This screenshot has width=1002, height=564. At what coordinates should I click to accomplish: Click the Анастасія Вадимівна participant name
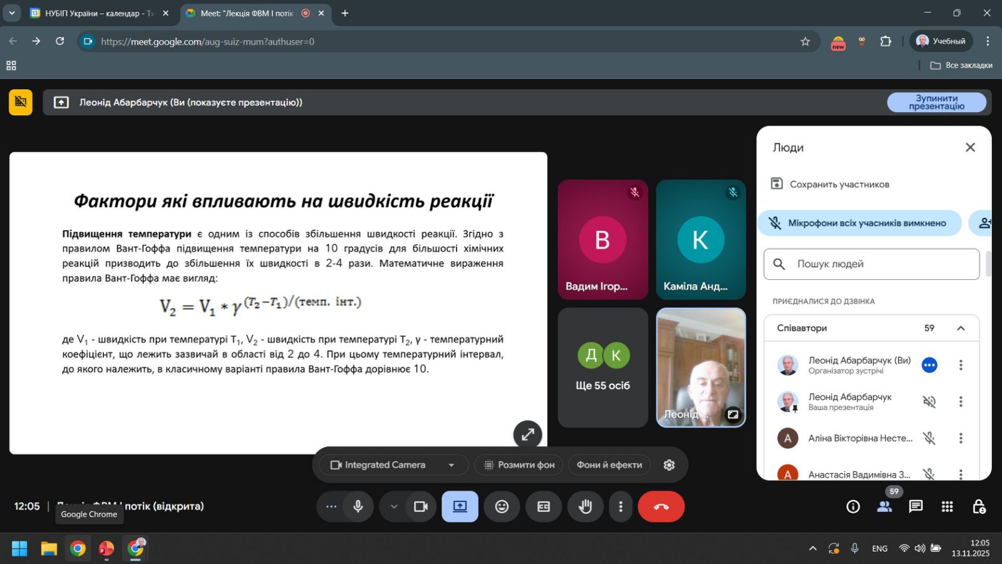859,474
